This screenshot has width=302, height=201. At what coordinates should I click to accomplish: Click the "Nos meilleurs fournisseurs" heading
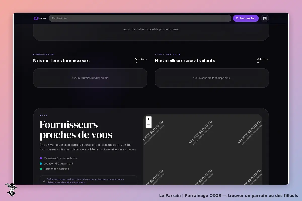[61, 61]
